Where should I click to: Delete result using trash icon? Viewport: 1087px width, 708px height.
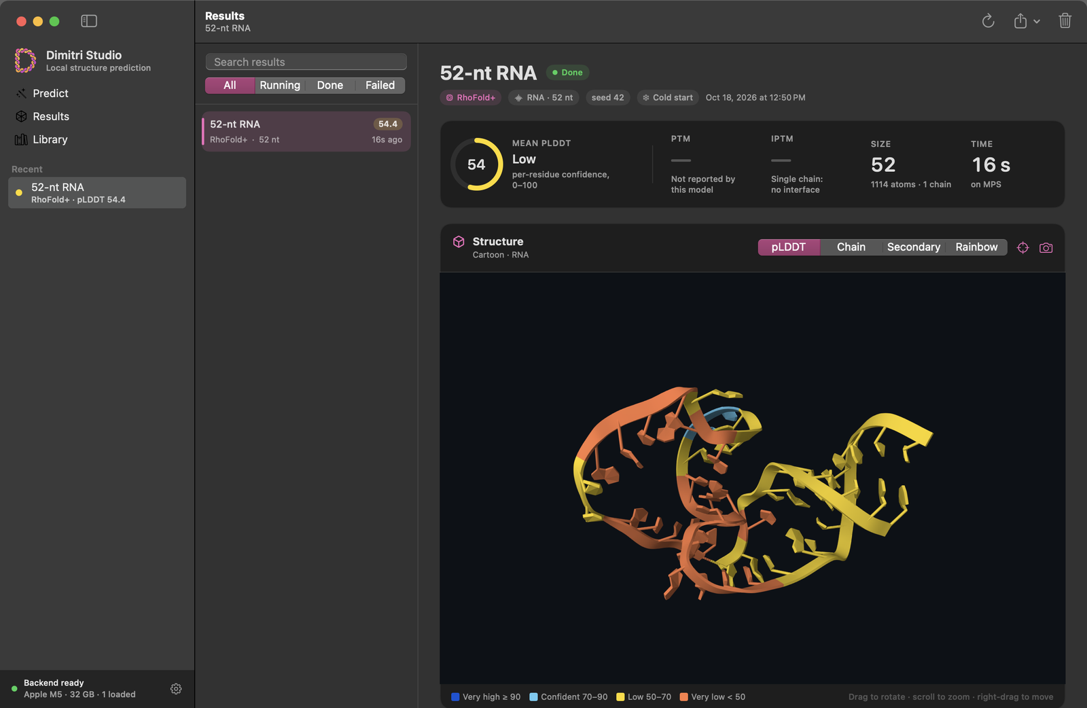1065,21
